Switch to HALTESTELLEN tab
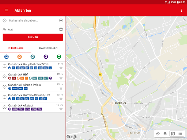This screenshot has height=140, width=187. (48, 48)
